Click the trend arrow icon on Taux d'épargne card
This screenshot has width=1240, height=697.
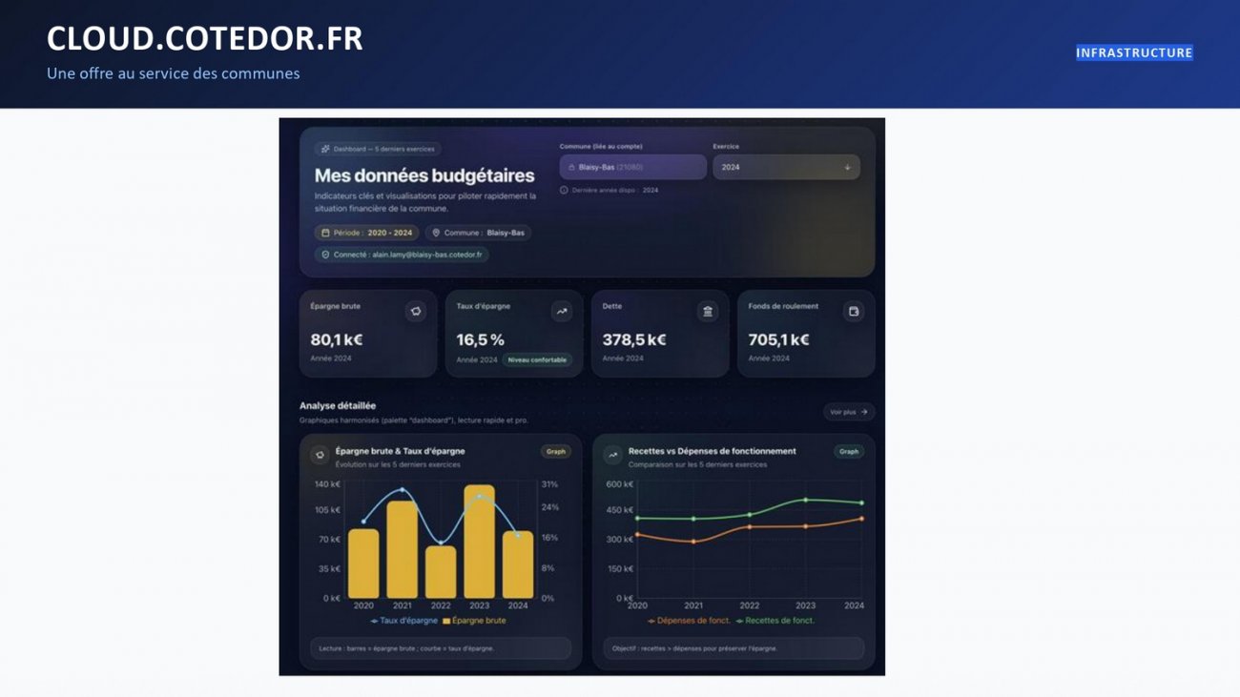(x=562, y=311)
